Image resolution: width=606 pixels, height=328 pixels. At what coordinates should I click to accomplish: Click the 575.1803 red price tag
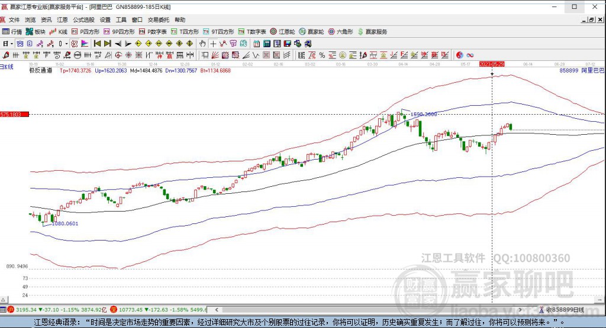14,114
